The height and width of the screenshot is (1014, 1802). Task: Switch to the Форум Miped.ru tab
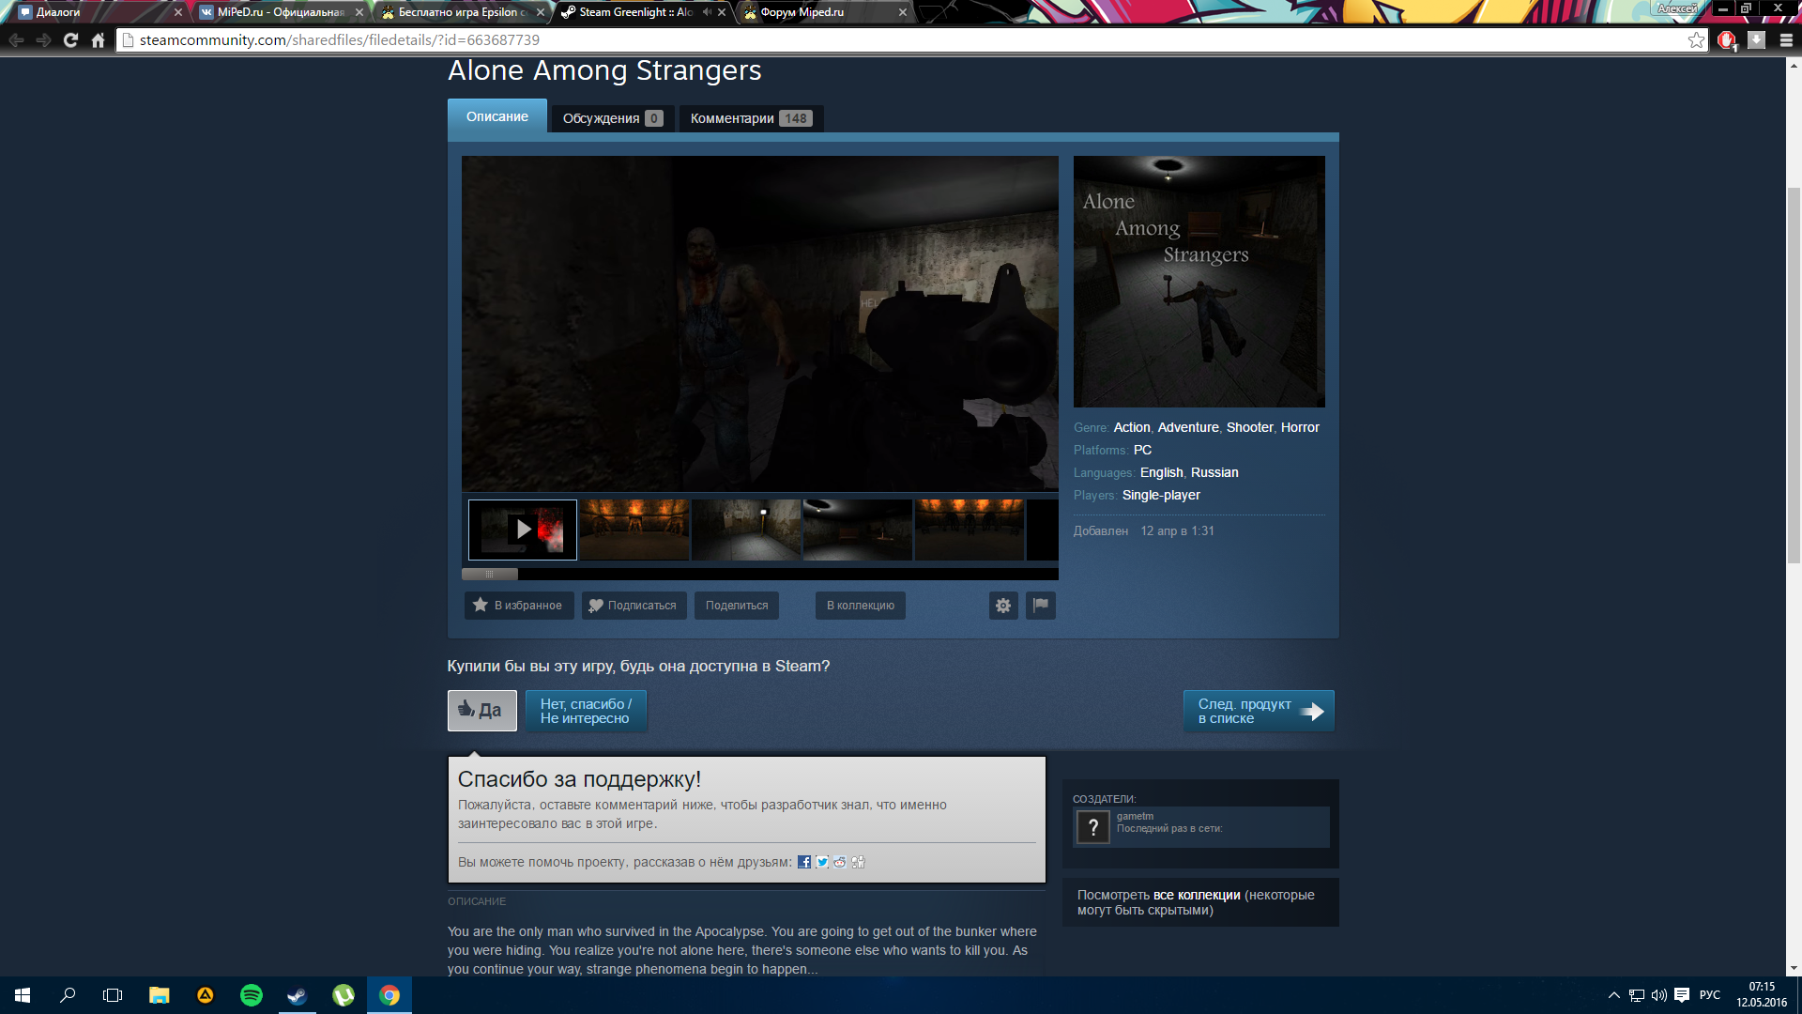(x=824, y=12)
